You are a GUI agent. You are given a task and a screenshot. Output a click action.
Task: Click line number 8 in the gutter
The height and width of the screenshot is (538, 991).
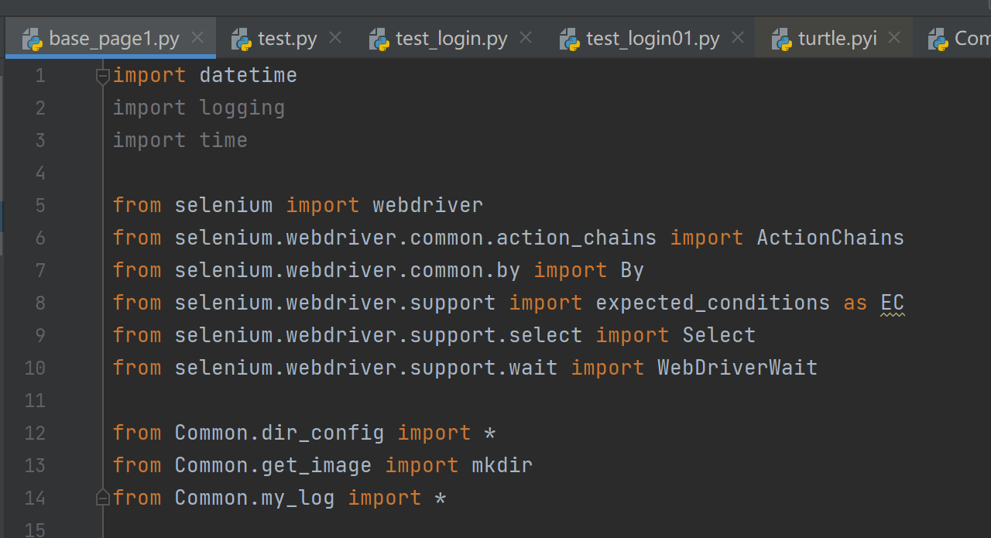pyautogui.click(x=39, y=303)
